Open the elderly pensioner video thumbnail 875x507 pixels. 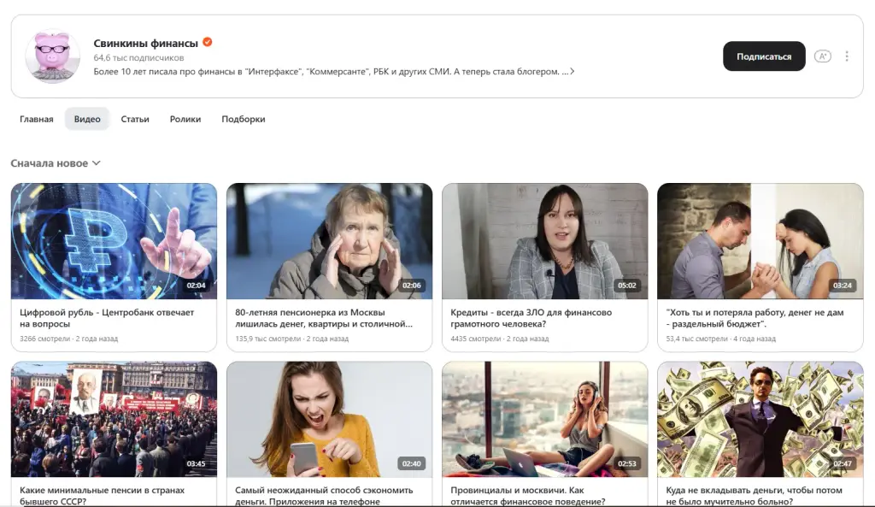coord(329,241)
